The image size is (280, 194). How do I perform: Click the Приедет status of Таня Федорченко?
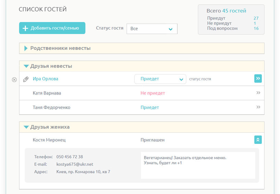click(x=150, y=107)
